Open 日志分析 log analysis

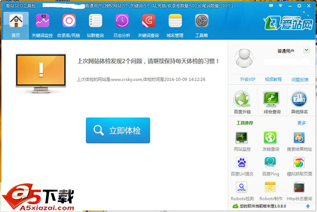click(122, 26)
